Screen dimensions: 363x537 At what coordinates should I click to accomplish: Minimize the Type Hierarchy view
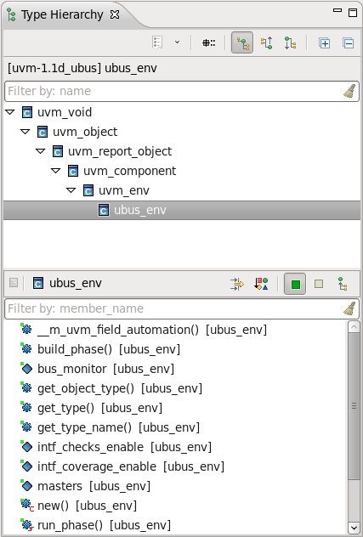[x=337, y=10]
